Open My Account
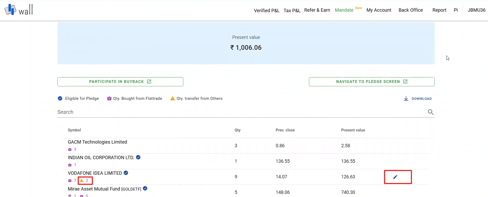This screenshot has width=488, height=197. (379, 10)
